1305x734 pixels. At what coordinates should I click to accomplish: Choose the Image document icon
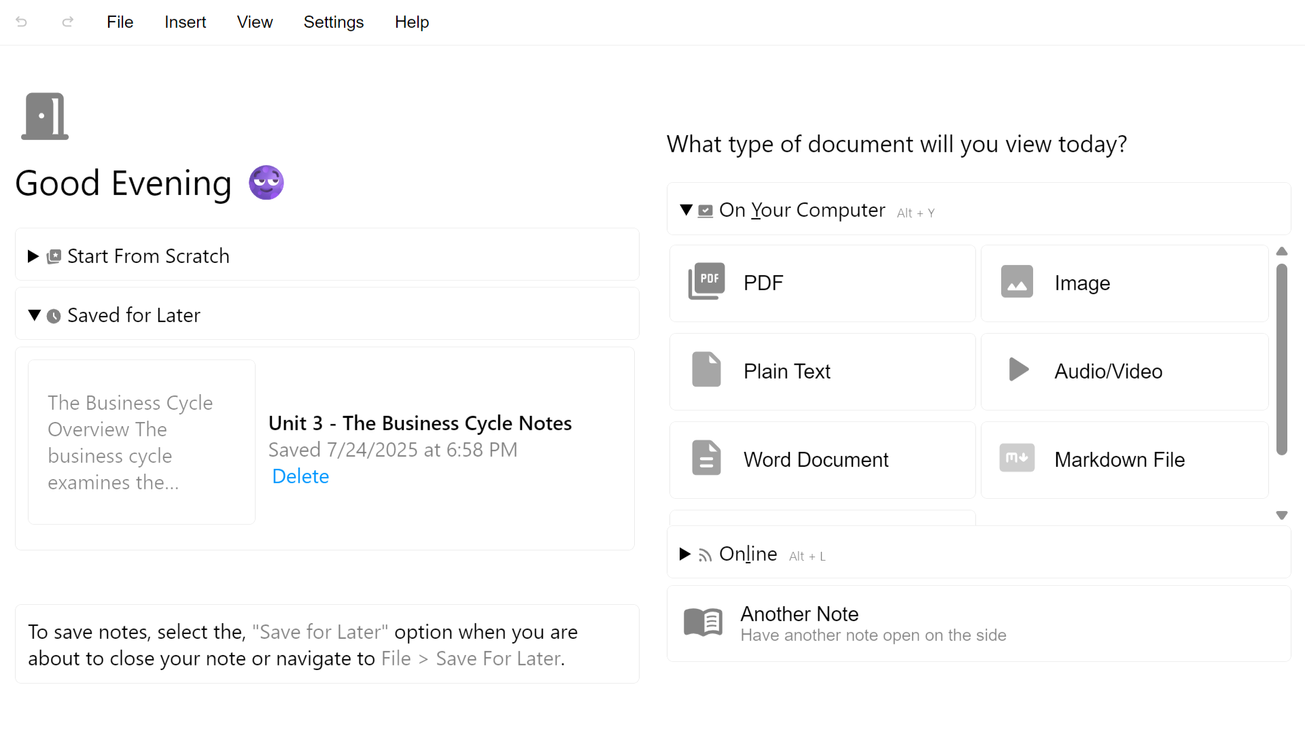1017,282
